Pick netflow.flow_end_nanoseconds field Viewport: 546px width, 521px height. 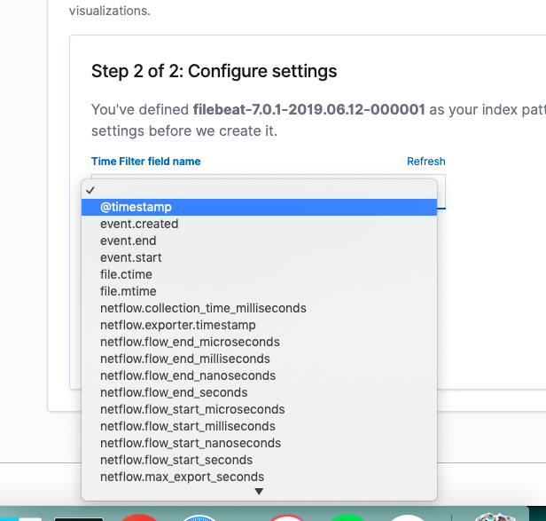click(259, 375)
